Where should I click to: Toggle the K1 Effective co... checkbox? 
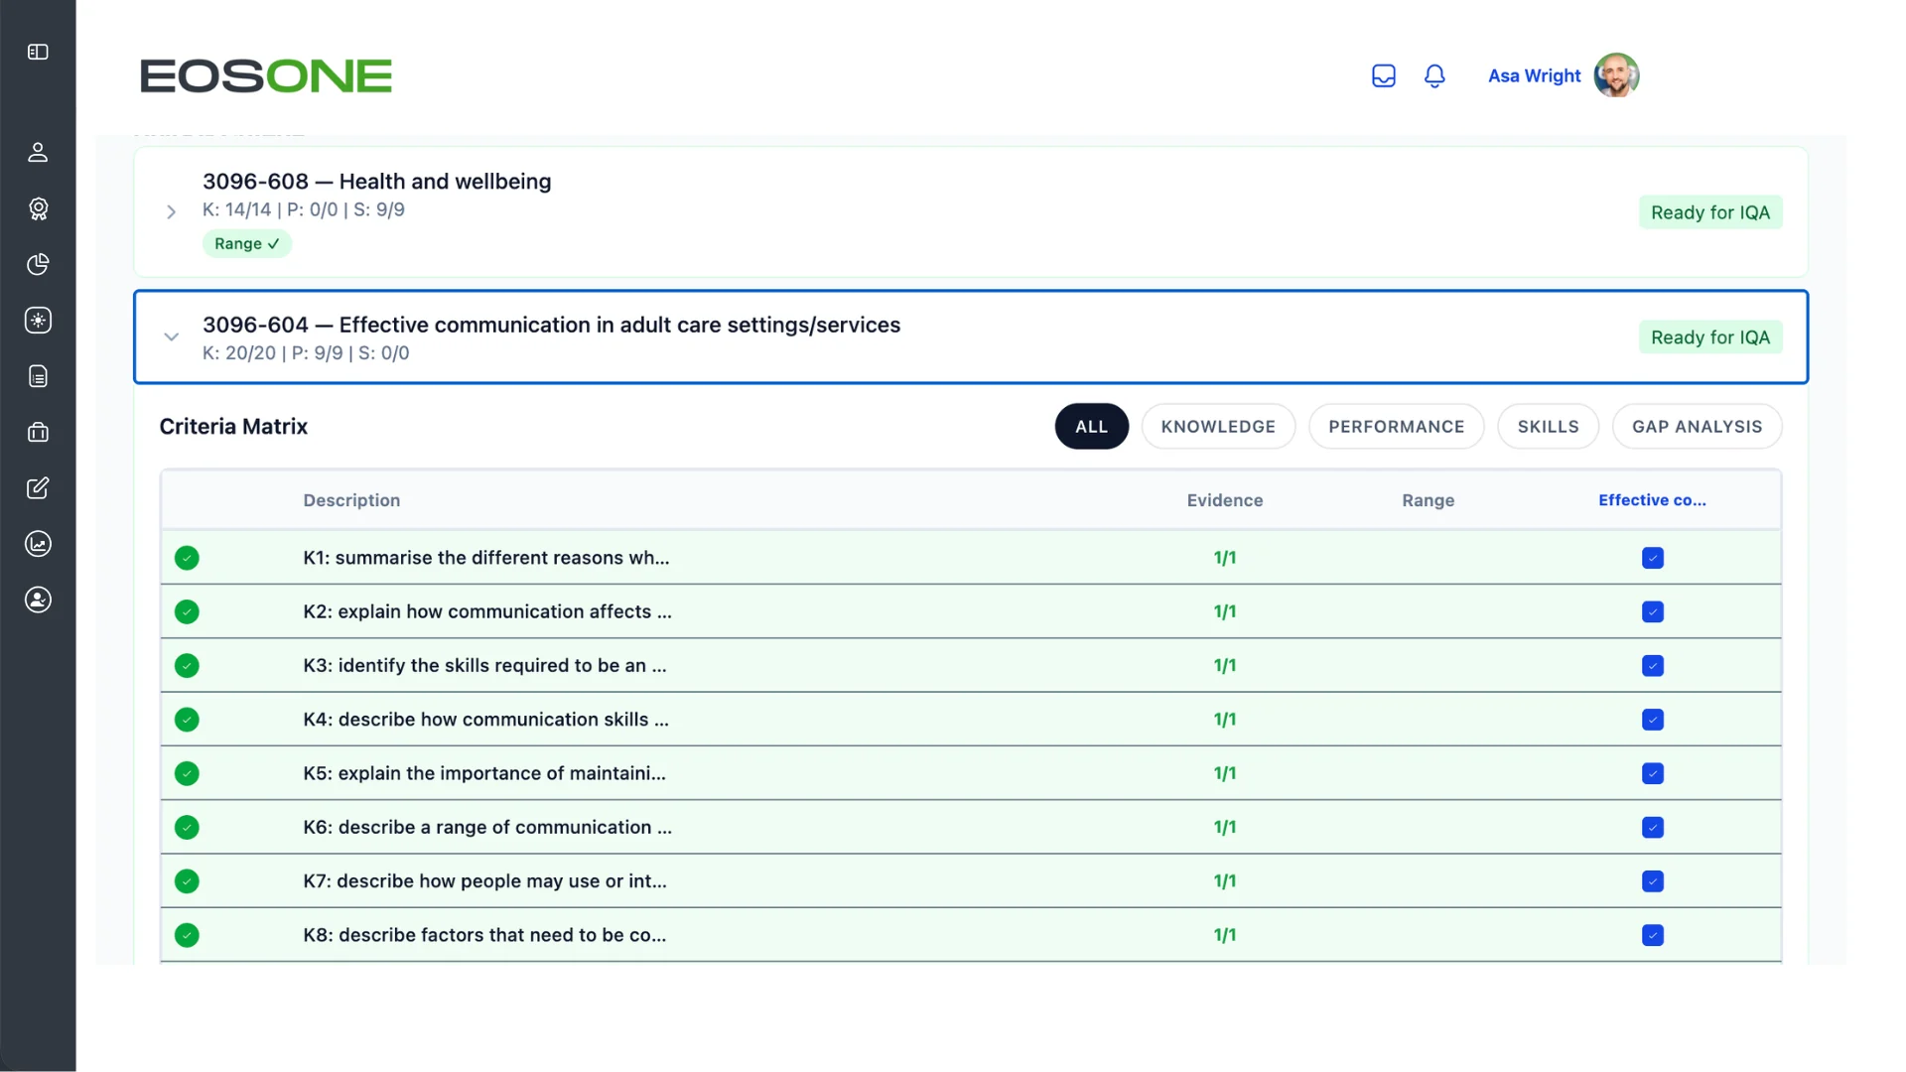click(x=1653, y=558)
